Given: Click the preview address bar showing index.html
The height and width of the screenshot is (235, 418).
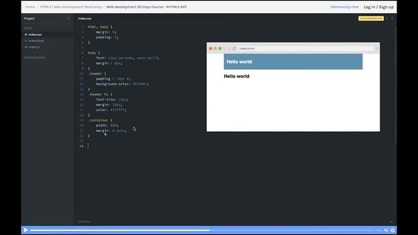Looking at the screenshot, I should pyautogui.click(x=306, y=48).
